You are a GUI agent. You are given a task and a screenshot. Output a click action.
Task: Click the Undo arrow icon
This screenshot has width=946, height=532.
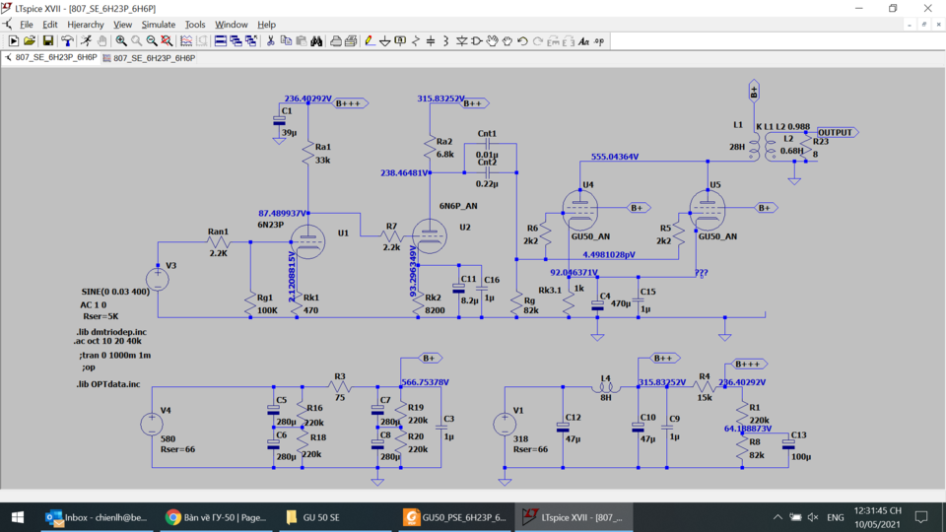coord(522,41)
